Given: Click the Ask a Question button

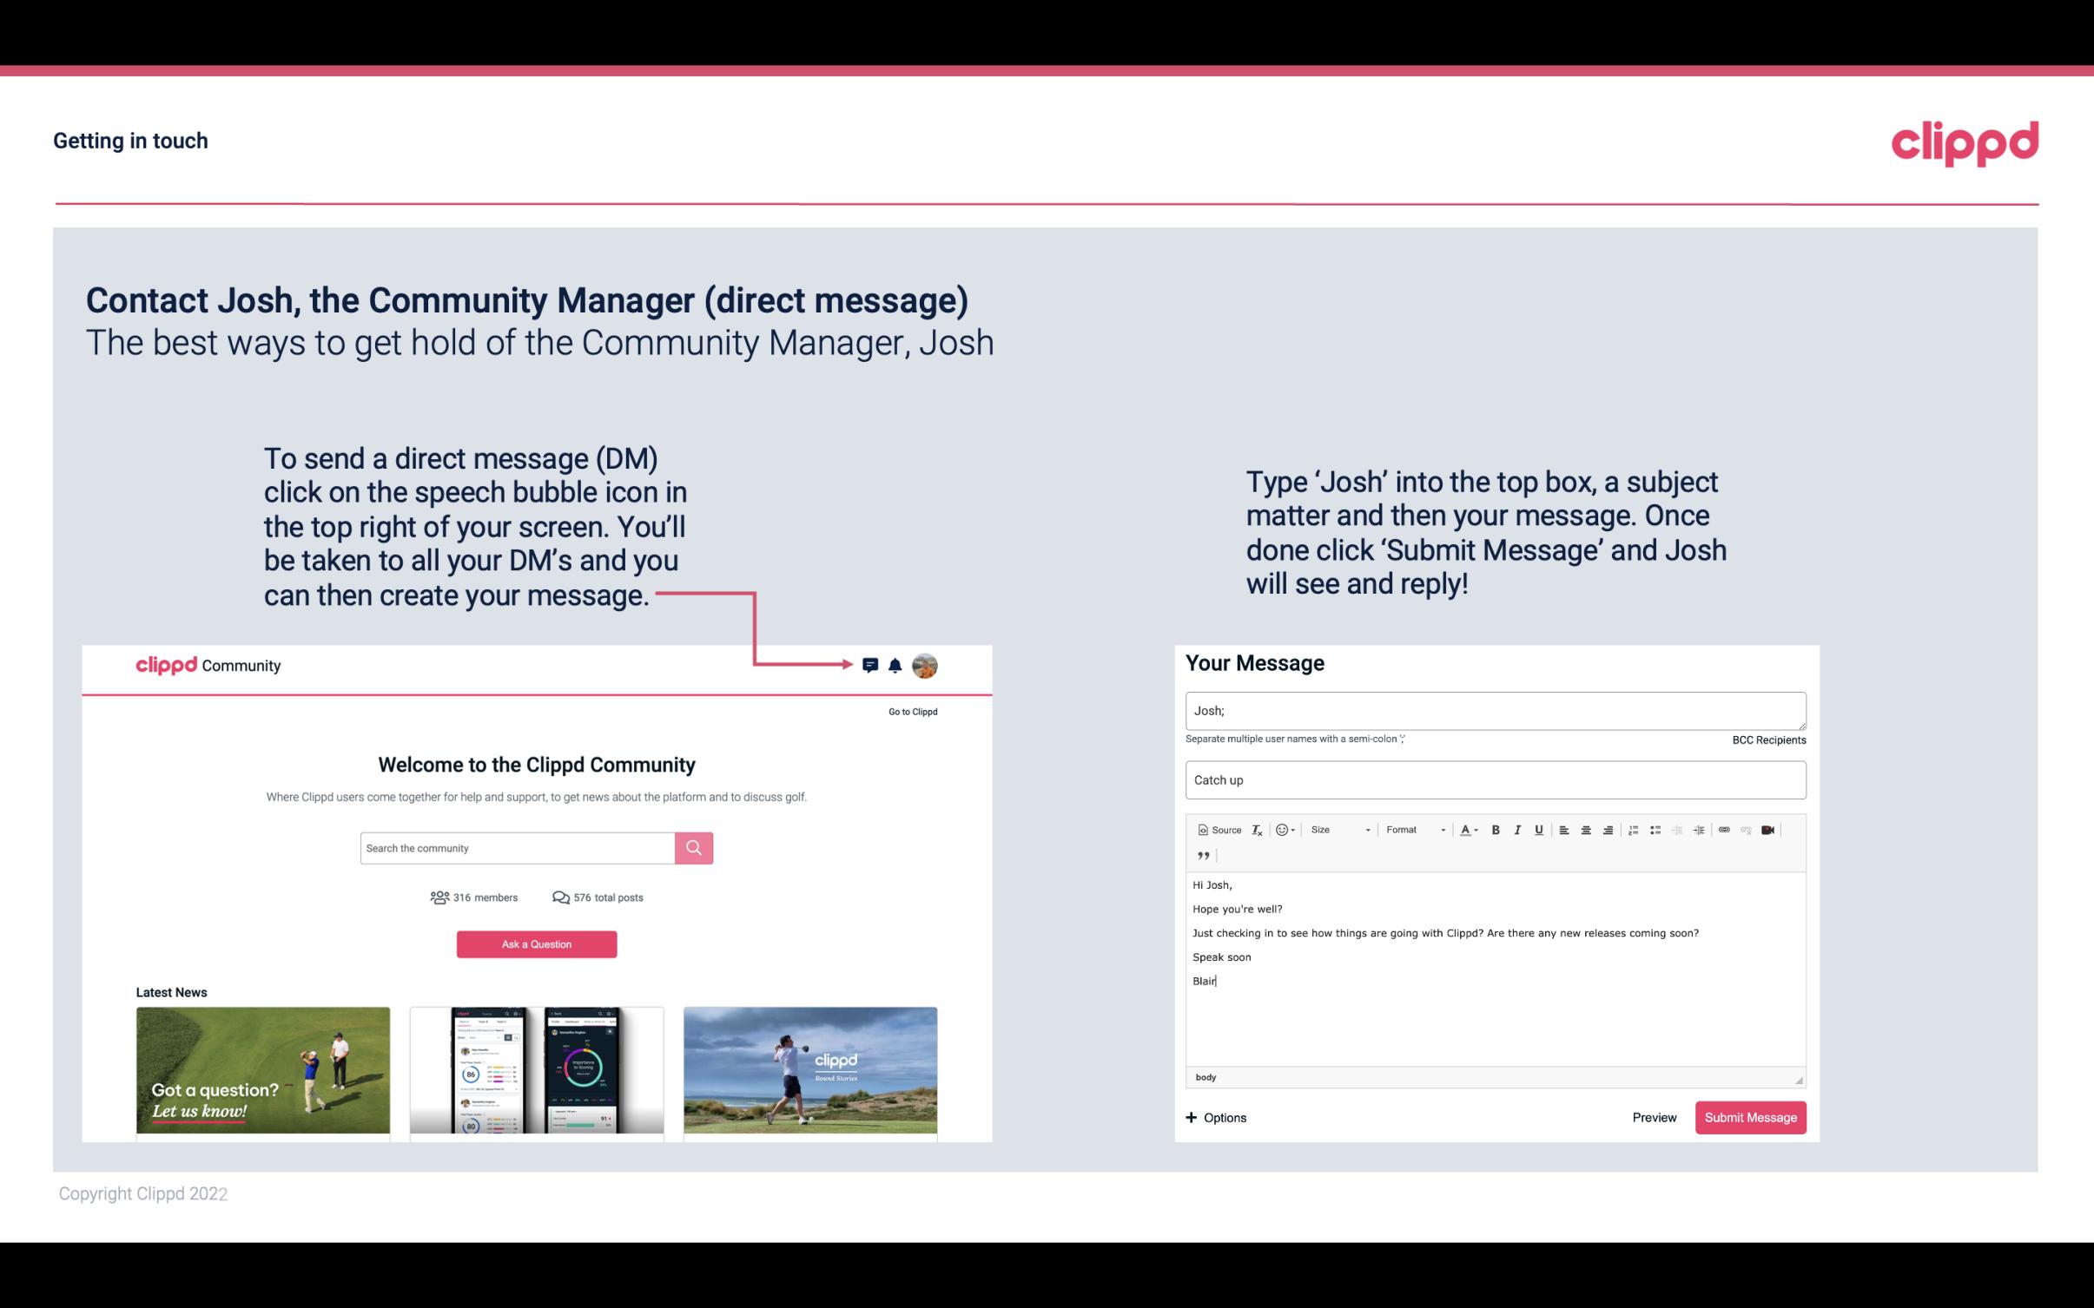Looking at the screenshot, I should tap(537, 943).
